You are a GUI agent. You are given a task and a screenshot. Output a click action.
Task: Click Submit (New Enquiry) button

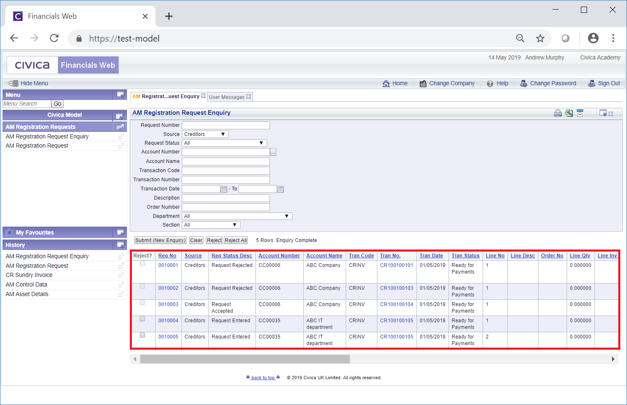pos(160,240)
